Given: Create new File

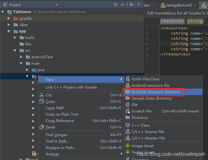Looking at the screenshot, I should [x=163, y=105].
